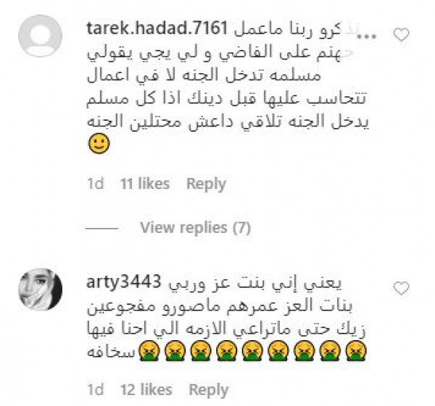Visit the arty3443 username profile

(124, 282)
